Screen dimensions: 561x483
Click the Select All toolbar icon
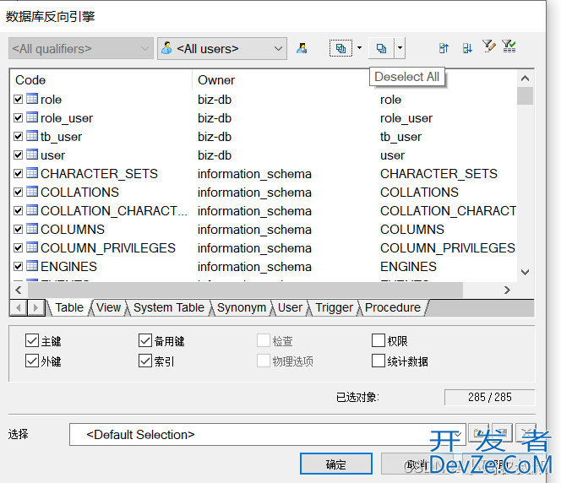(x=340, y=48)
